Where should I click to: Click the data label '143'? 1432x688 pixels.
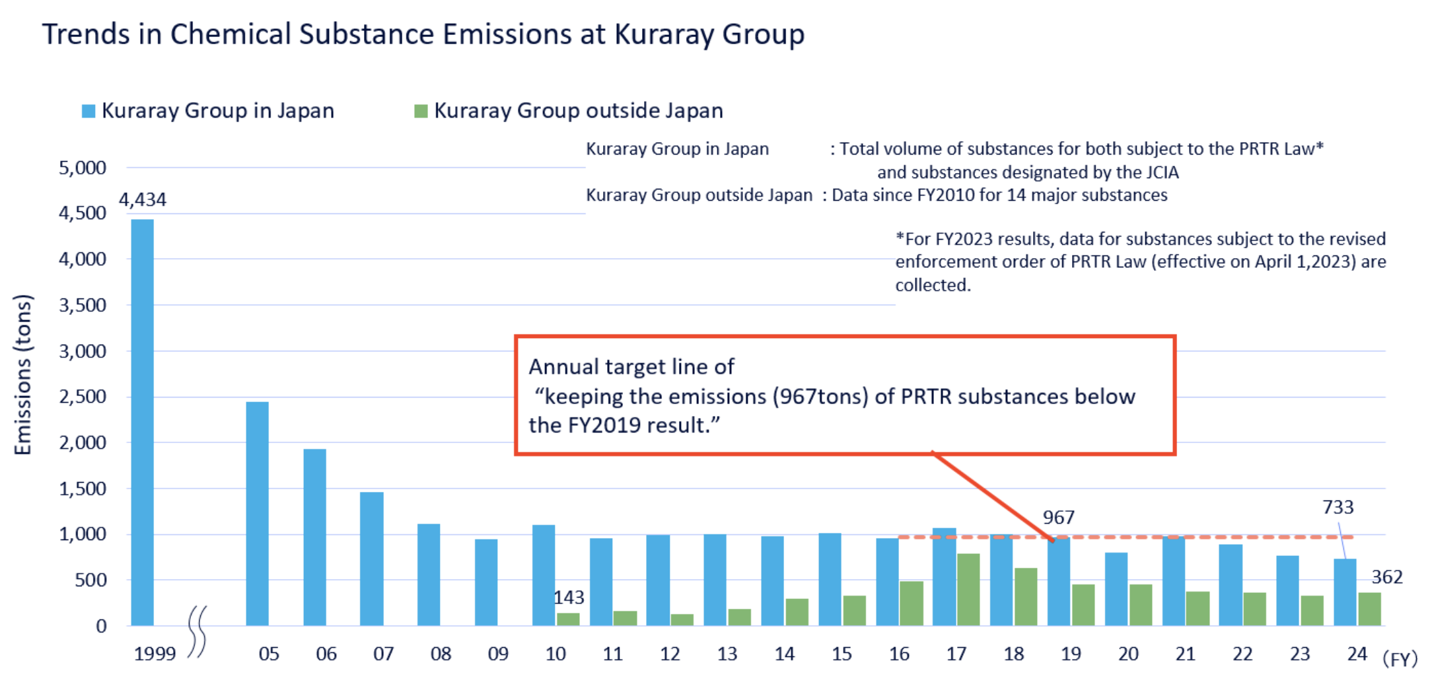point(569,598)
